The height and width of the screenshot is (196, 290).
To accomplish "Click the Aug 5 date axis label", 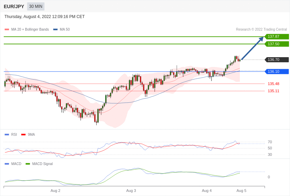I will coord(241,191).
